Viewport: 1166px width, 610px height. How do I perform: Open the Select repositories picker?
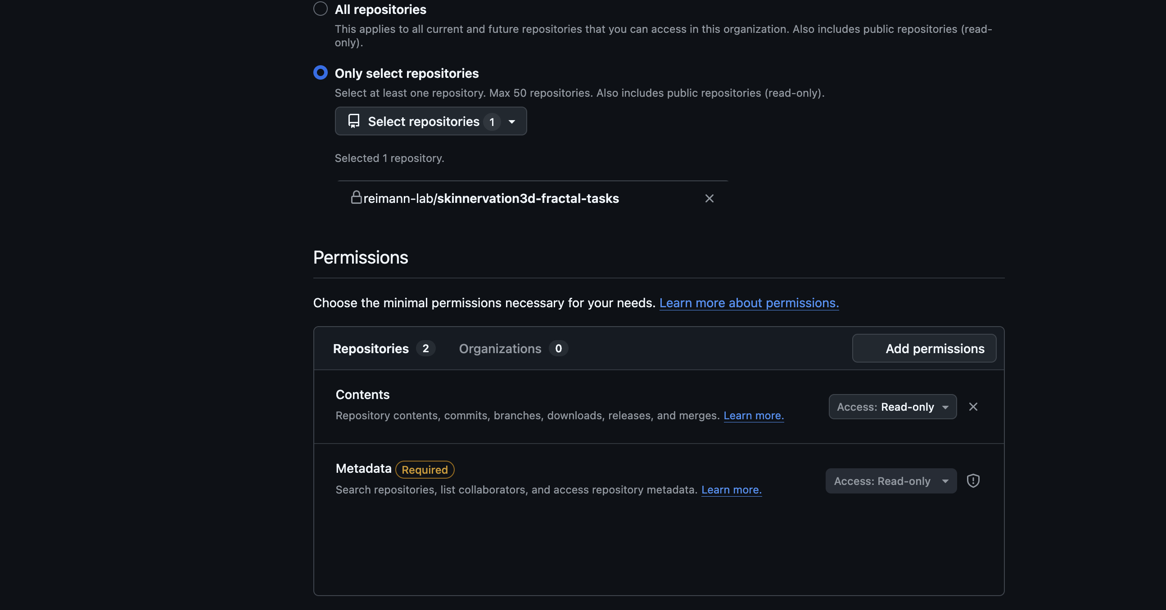(430, 121)
